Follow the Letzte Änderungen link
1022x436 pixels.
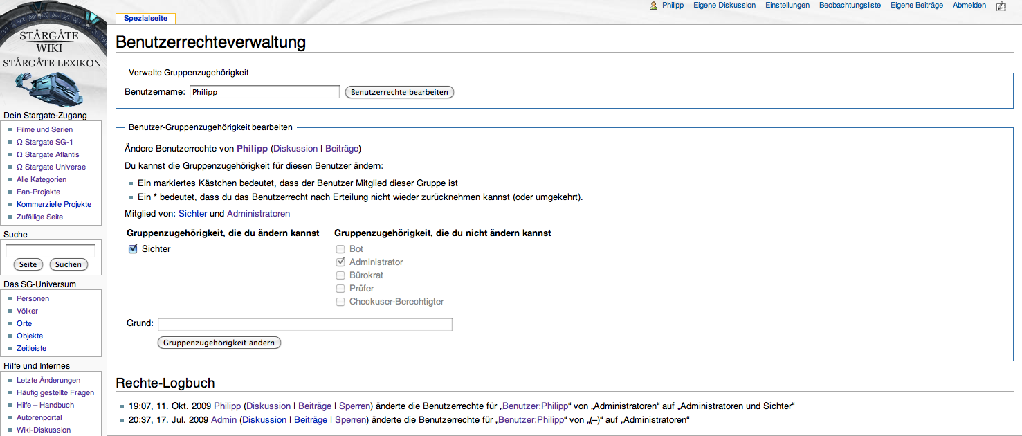48,381
